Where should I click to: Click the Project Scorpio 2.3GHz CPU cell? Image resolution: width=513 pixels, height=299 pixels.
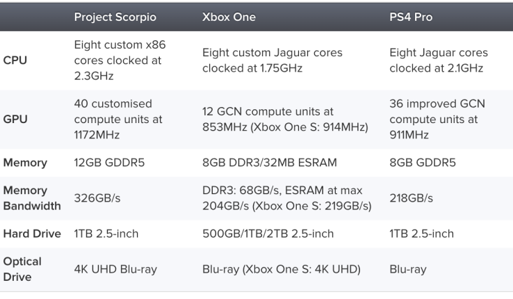pos(120,60)
